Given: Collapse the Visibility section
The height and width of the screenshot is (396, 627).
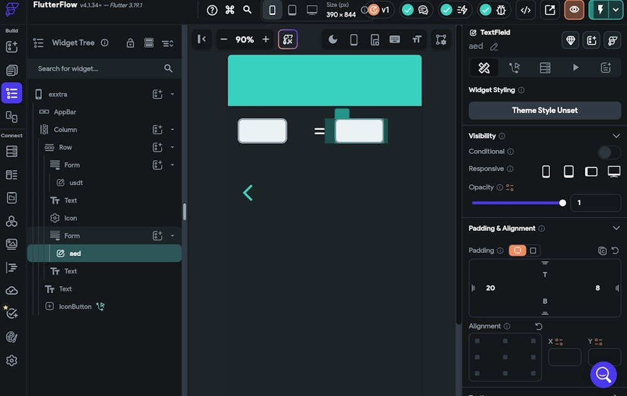Looking at the screenshot, I should pos(616,136).
